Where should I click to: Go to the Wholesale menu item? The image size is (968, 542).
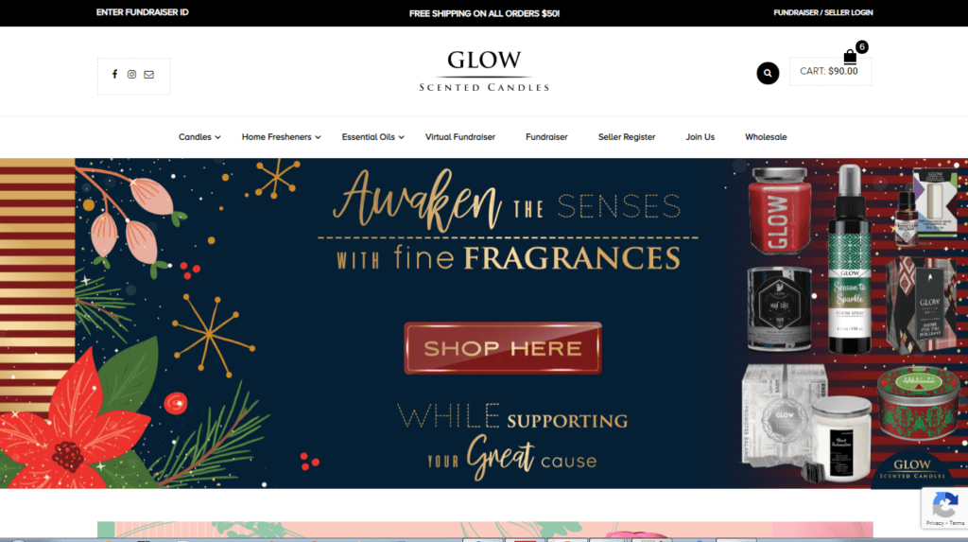click(x=766, y=136)
